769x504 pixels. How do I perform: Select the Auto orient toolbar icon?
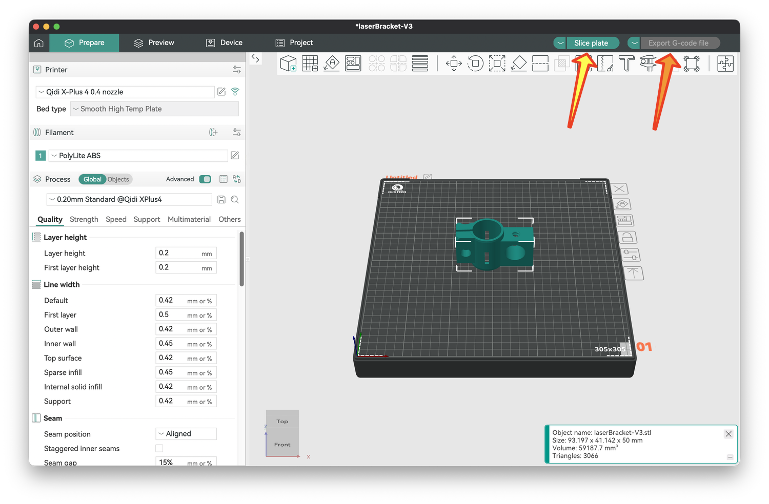coord(332,64)
